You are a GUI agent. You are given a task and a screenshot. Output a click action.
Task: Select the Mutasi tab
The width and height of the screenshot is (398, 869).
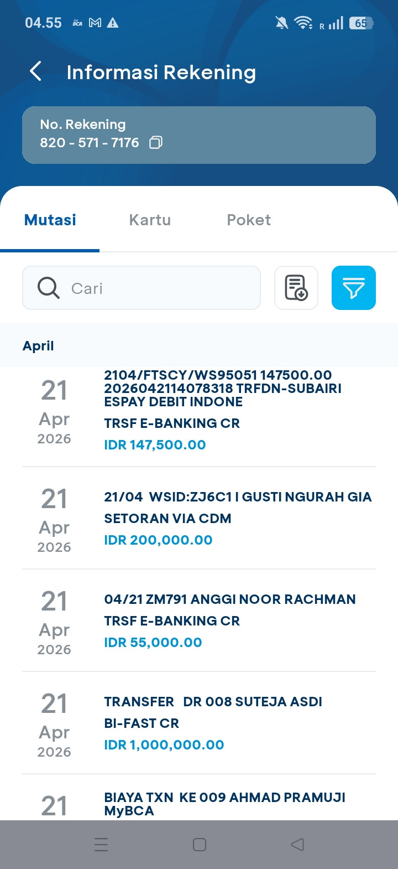50,220
